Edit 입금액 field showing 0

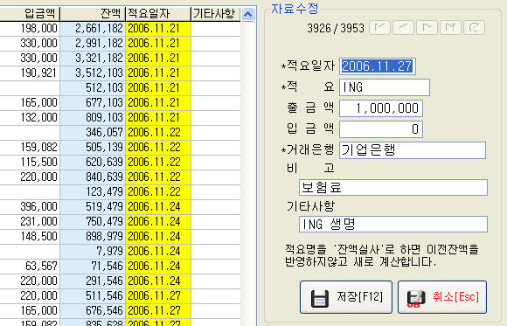(x=381, y=129)
